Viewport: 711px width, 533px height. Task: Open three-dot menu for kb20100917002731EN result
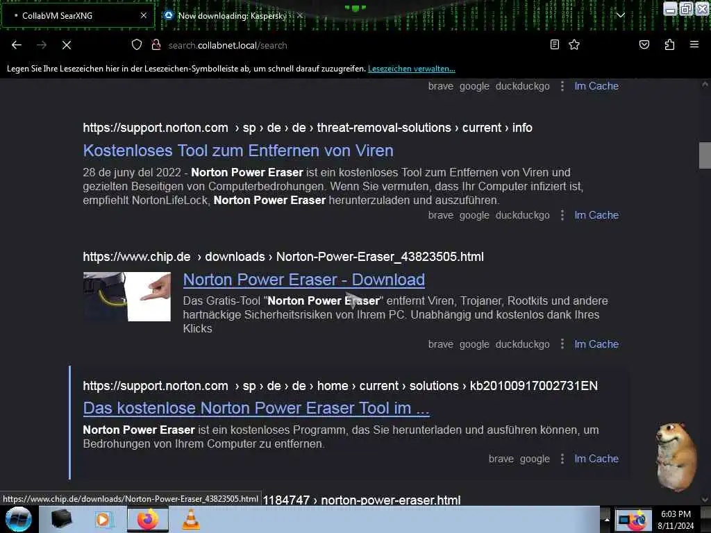[562, 459]
